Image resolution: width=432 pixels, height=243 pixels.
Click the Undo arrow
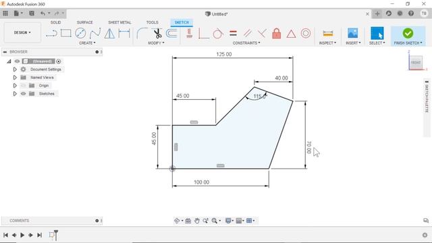43,13
